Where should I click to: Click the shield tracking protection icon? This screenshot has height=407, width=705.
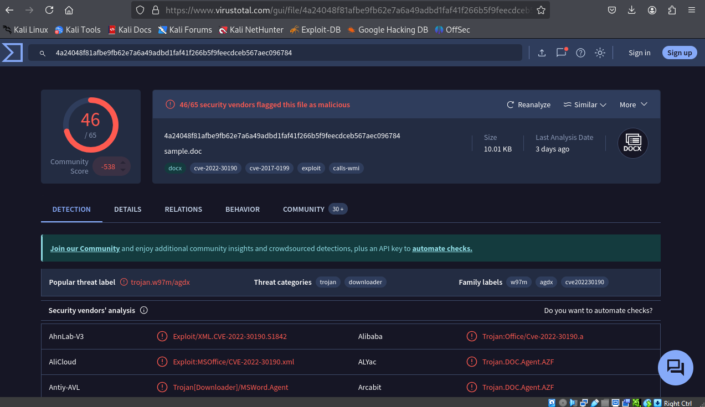140,10
